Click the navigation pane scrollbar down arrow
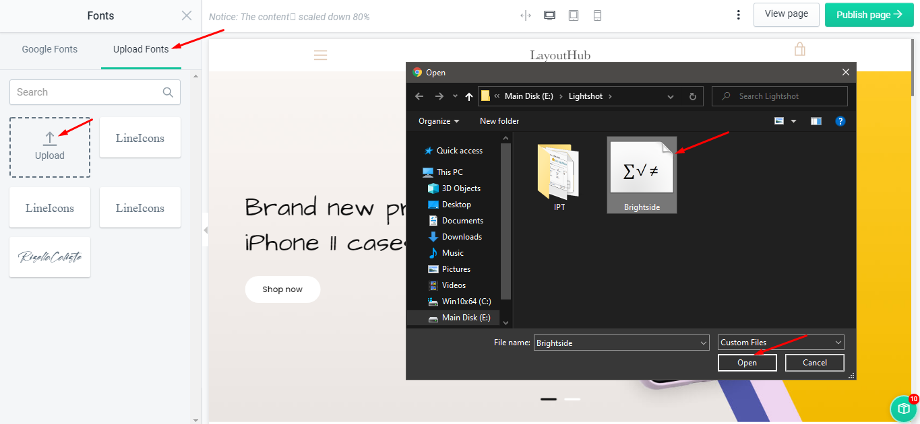The height and width of the screenshot is (424, 920). pyautogui.click(x=507, y=324)
